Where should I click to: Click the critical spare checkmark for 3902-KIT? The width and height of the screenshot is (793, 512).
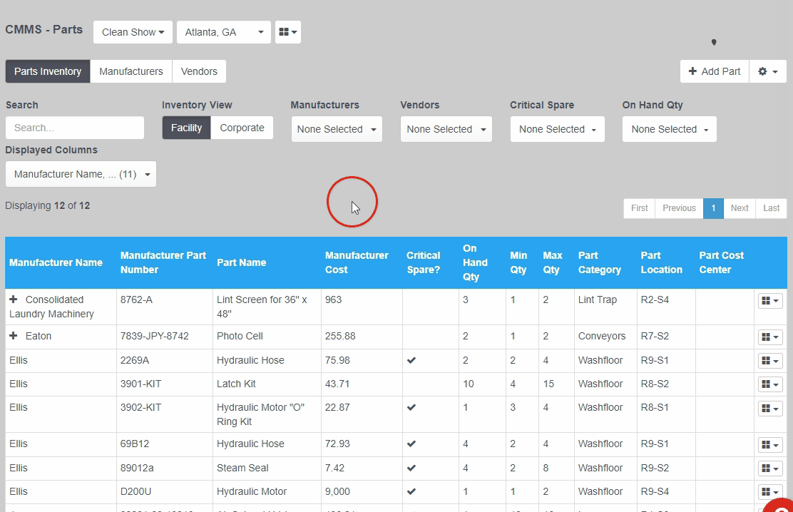(411, 407)
